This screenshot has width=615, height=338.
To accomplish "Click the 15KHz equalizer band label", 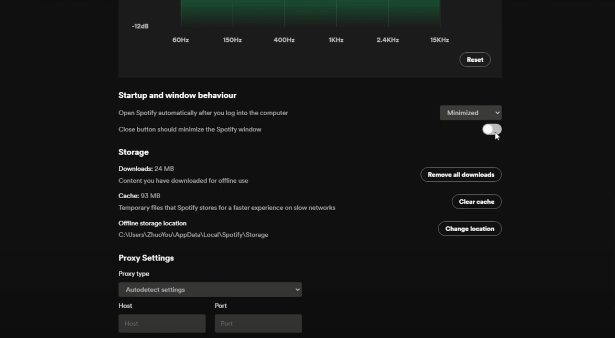I will (439, 40).
